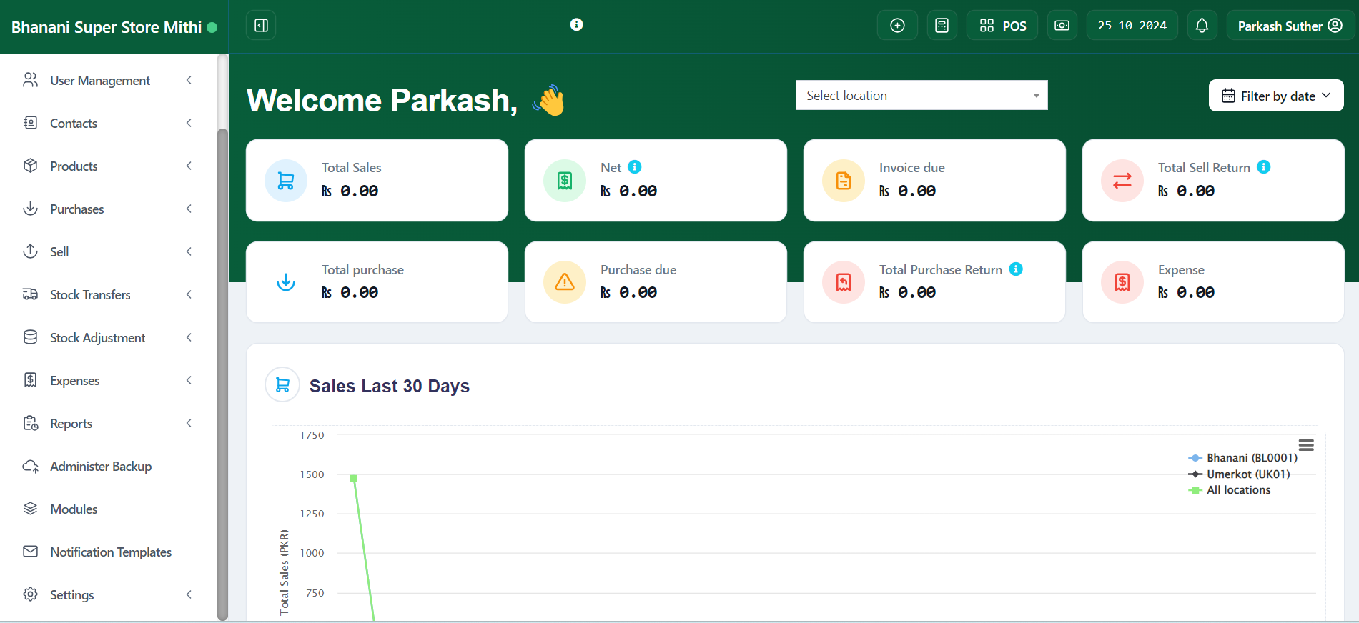
Task: Open the calculator icon in top bar
Action: click(942, 26)
